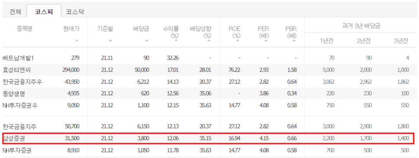Select 삼성증권 price 31,500
This screenshot has height=158, width=419.
72,138
